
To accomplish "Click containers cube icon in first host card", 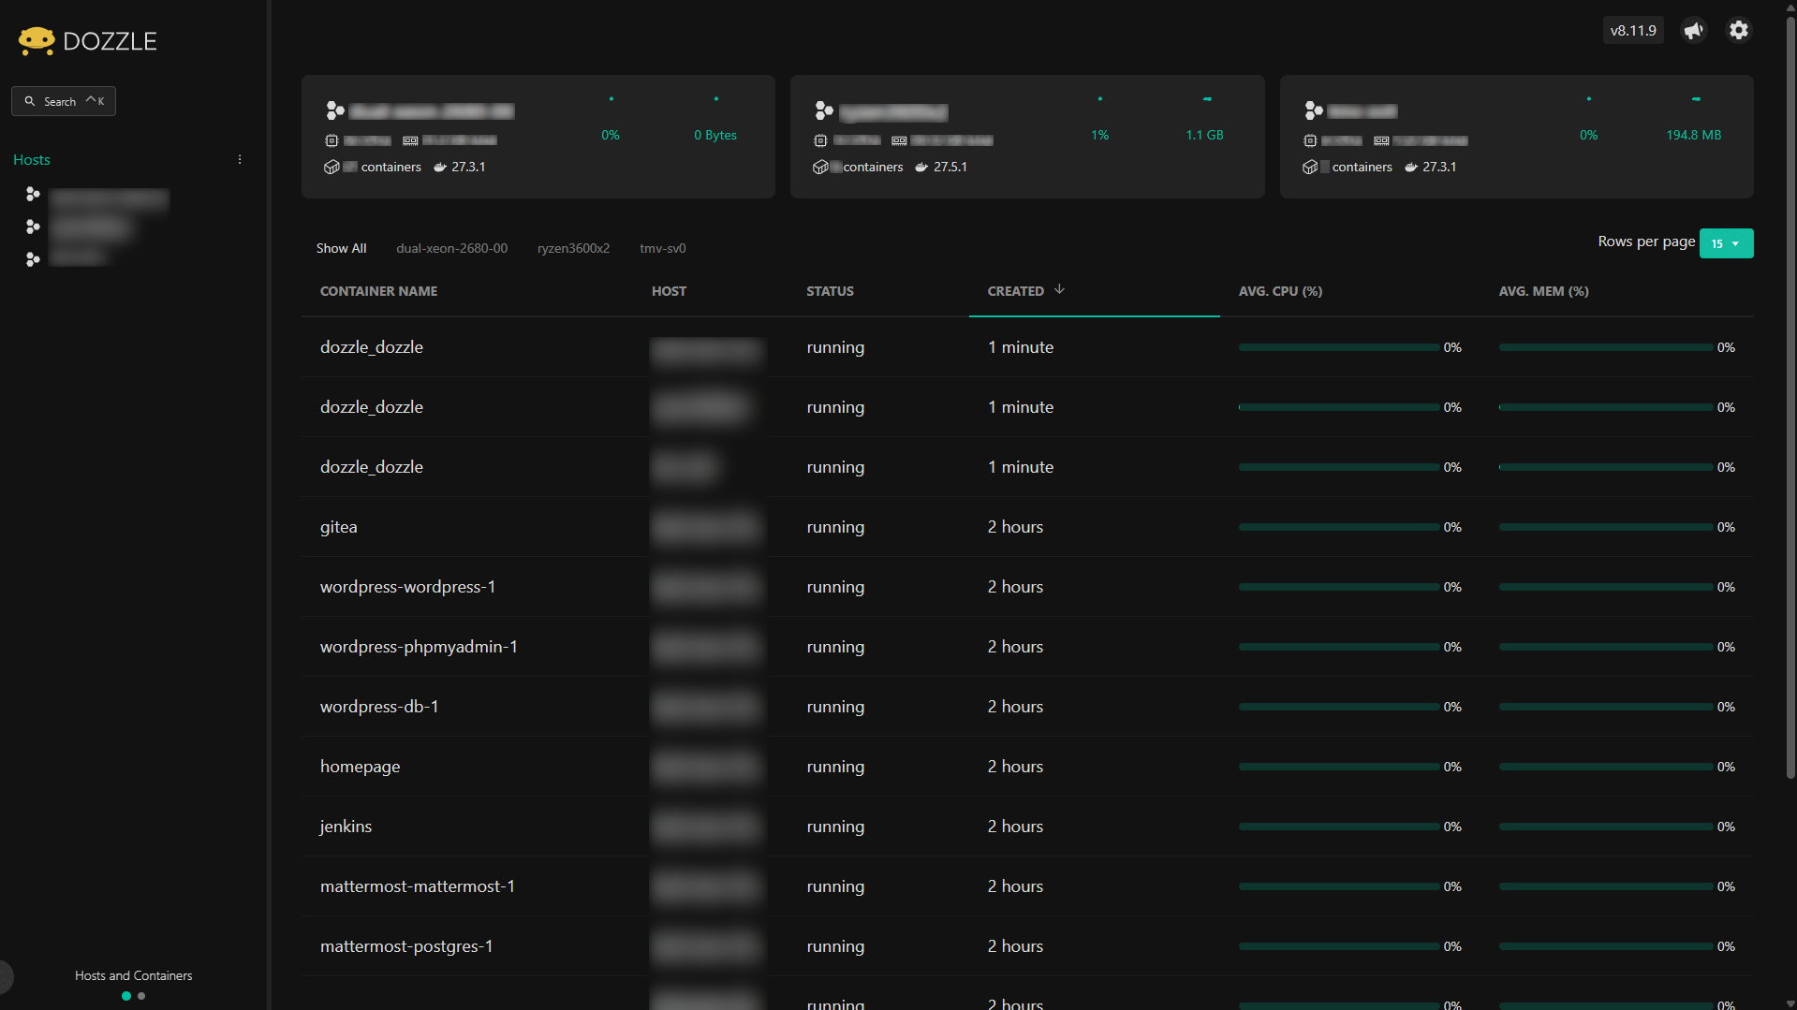I will pos(331,168).
